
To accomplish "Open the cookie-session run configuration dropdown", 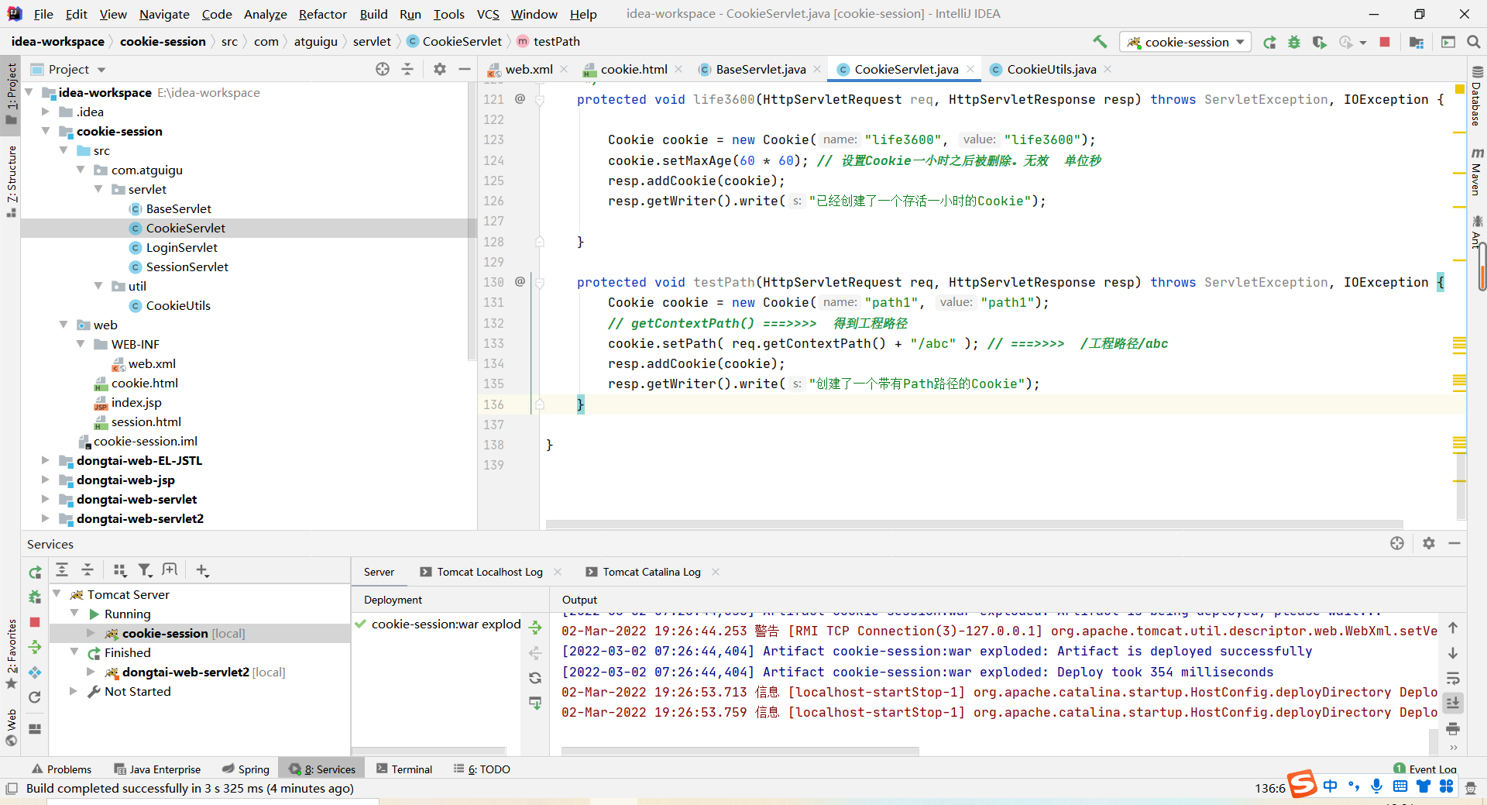I will point(1185,42).
